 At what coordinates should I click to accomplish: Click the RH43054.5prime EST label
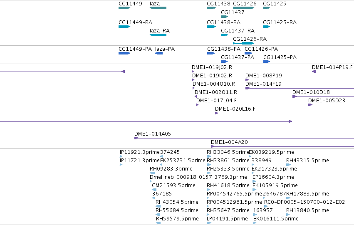[177, 202]
